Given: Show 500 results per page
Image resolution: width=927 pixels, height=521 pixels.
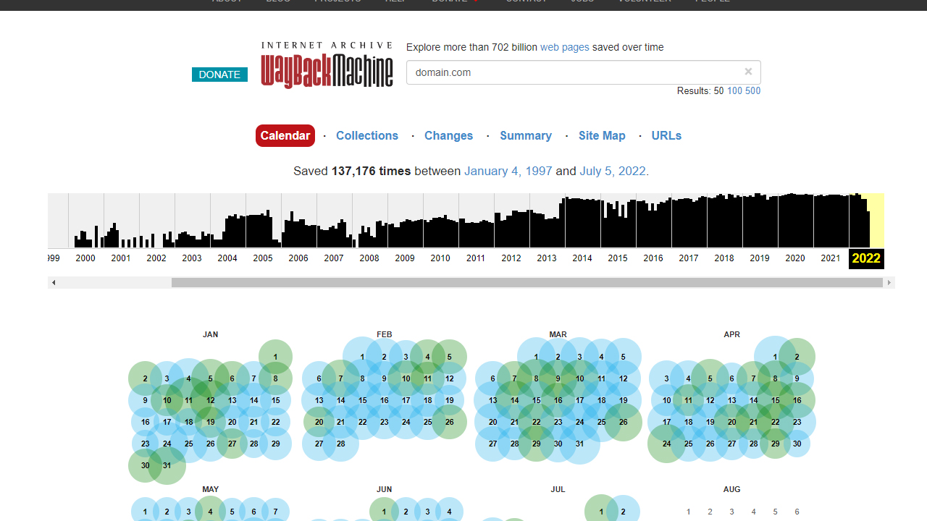Looking at the screenshot, I should point(753,90).
